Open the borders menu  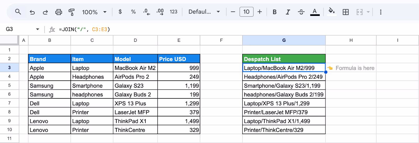point(346,12)
